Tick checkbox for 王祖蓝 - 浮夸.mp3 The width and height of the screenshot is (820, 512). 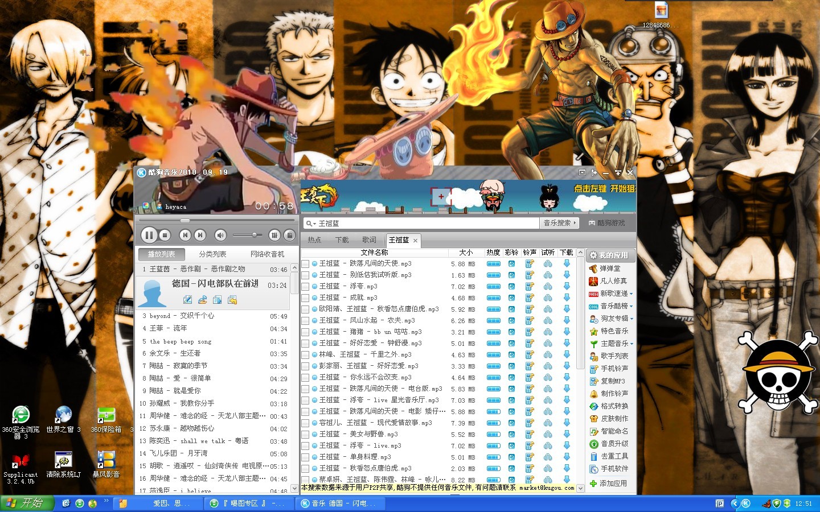pos(306,286)
